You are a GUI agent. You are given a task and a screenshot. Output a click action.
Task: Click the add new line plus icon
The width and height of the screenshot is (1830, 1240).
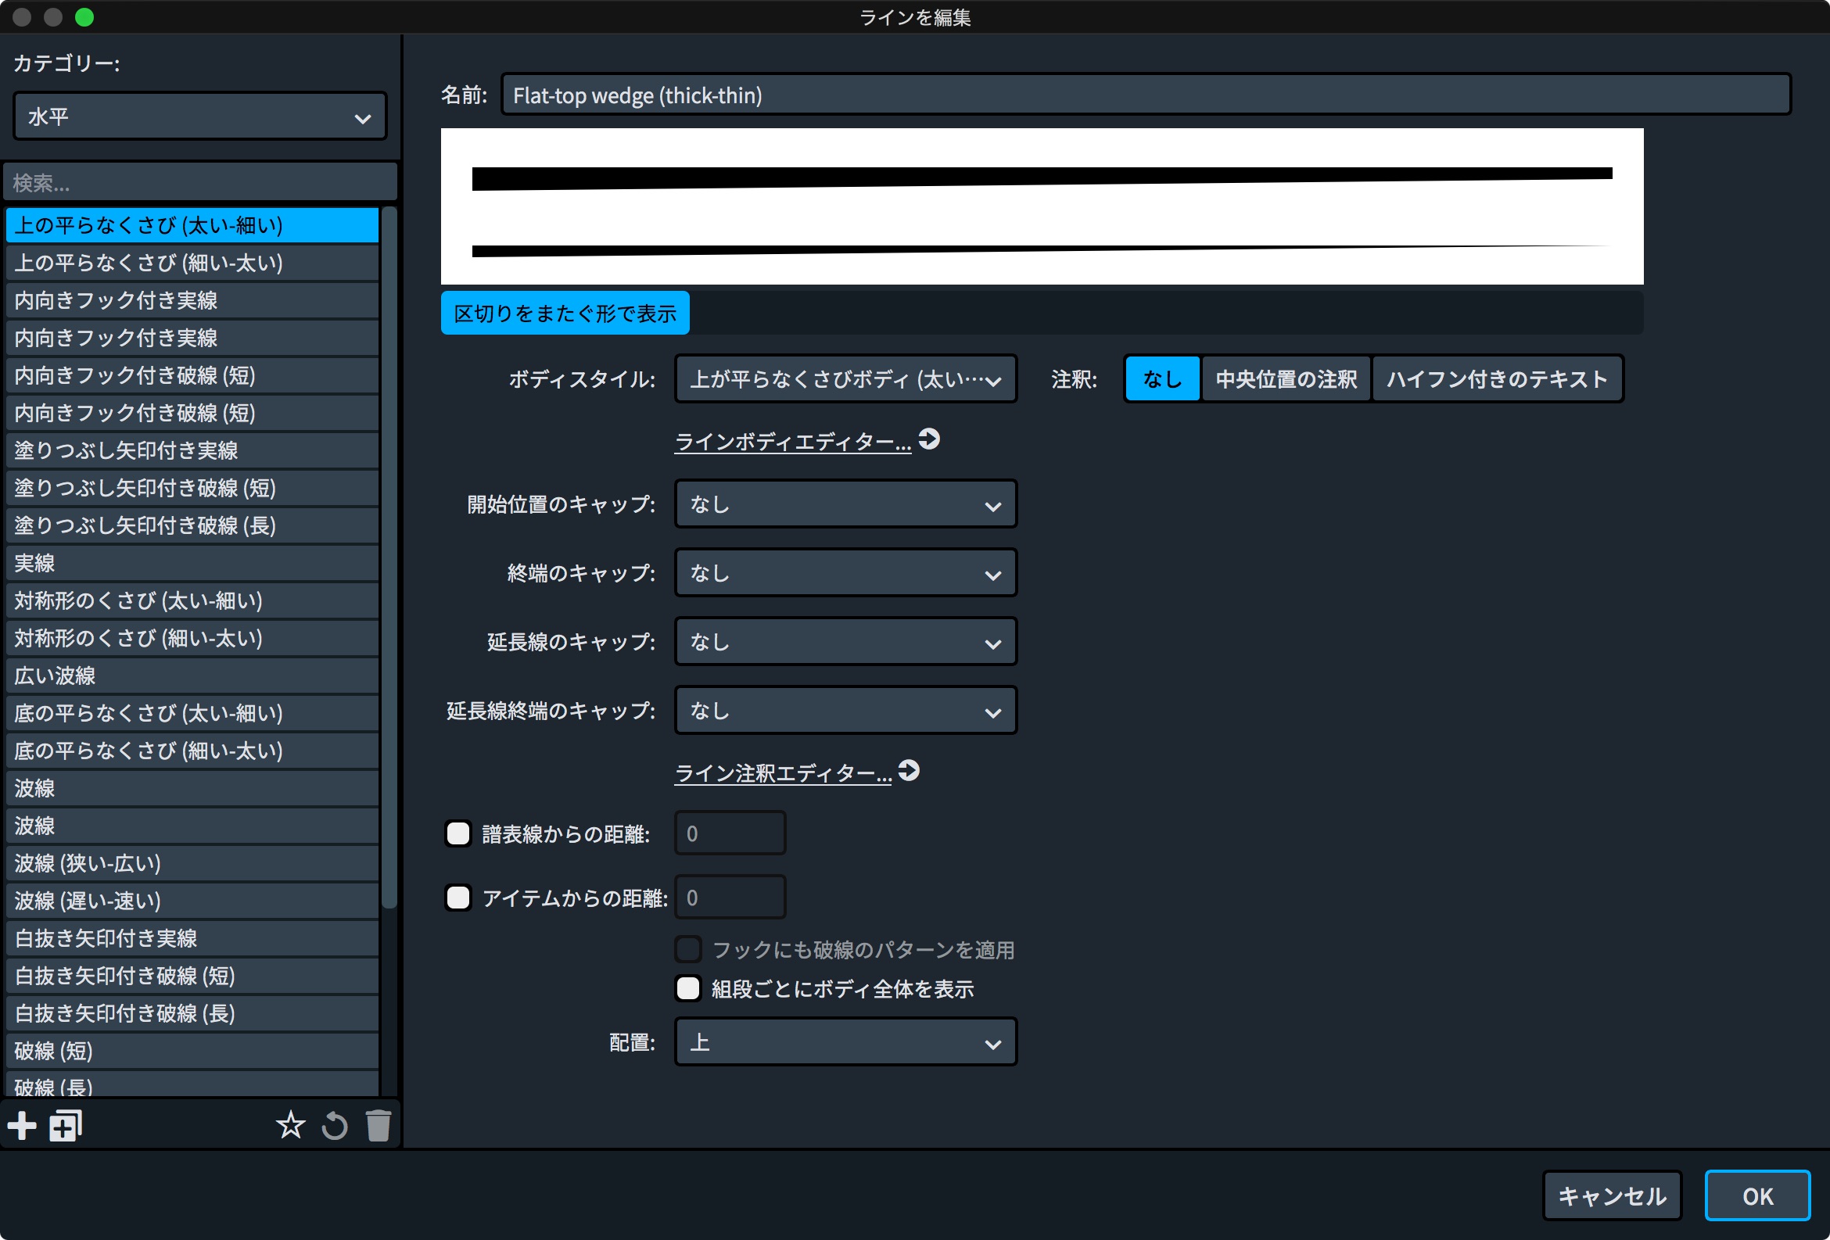point(22,1126)
